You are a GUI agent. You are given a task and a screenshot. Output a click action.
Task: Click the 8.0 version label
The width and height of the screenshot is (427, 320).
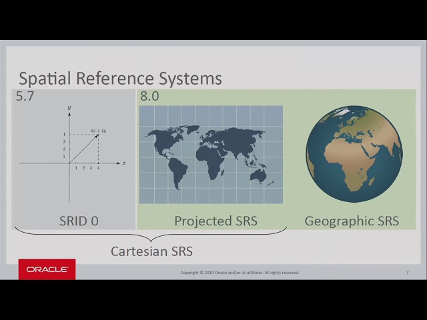pos(149,96)
